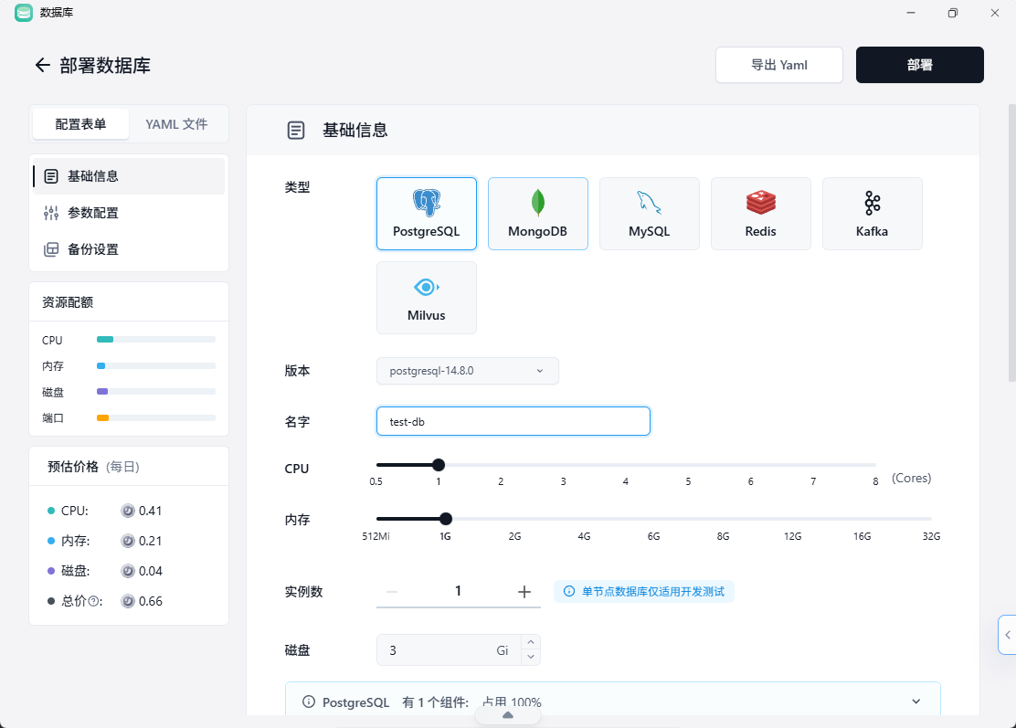Open the postgresql-14.8.0 version dropdown
Screen dimensions: 1016x728
pyautogui.click(x=468, y=371)
